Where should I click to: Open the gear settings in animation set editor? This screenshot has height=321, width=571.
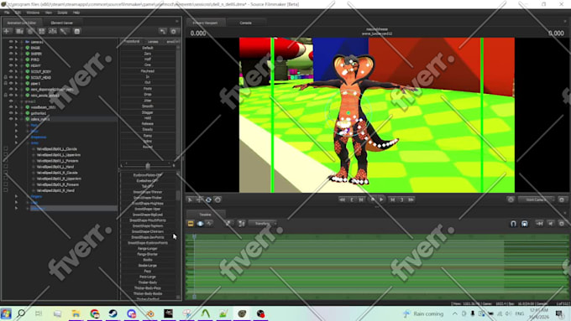(174, 32)
